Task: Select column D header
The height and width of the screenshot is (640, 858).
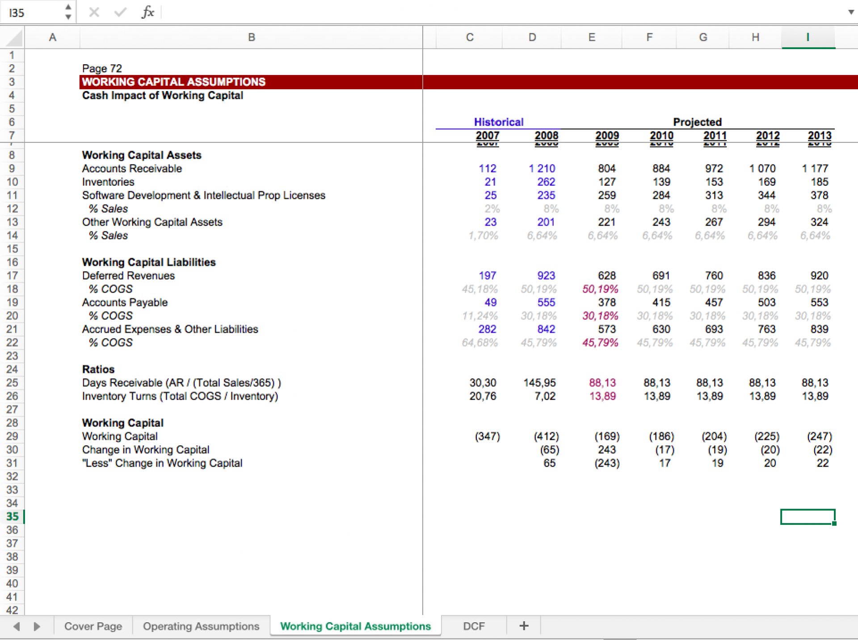Action: coord(532,38)
